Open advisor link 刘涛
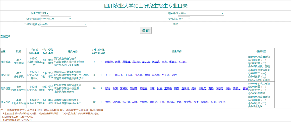This screenshot has height=122, width=292. tap(115, 88)
